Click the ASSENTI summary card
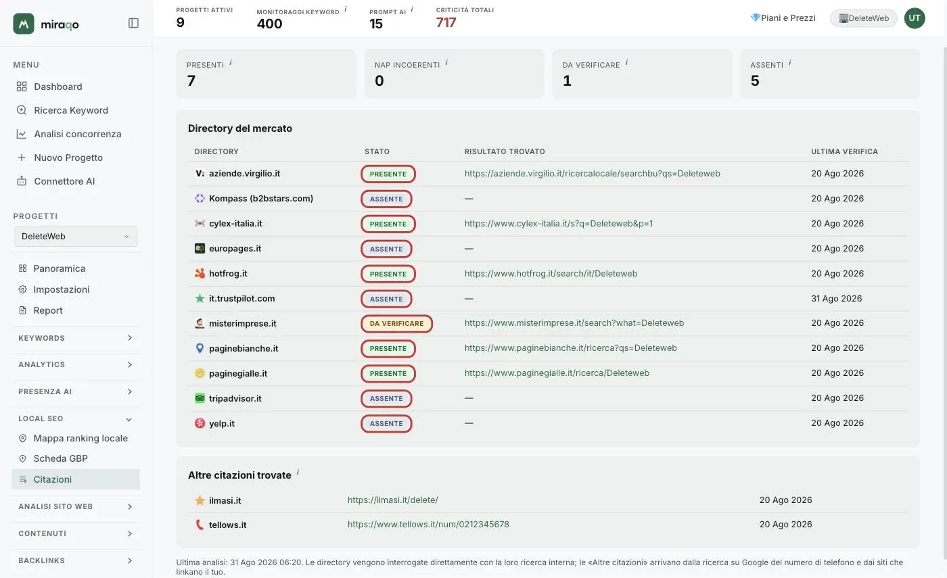The width and height of the screenshot is (947, 578). (x=830, y=74)
